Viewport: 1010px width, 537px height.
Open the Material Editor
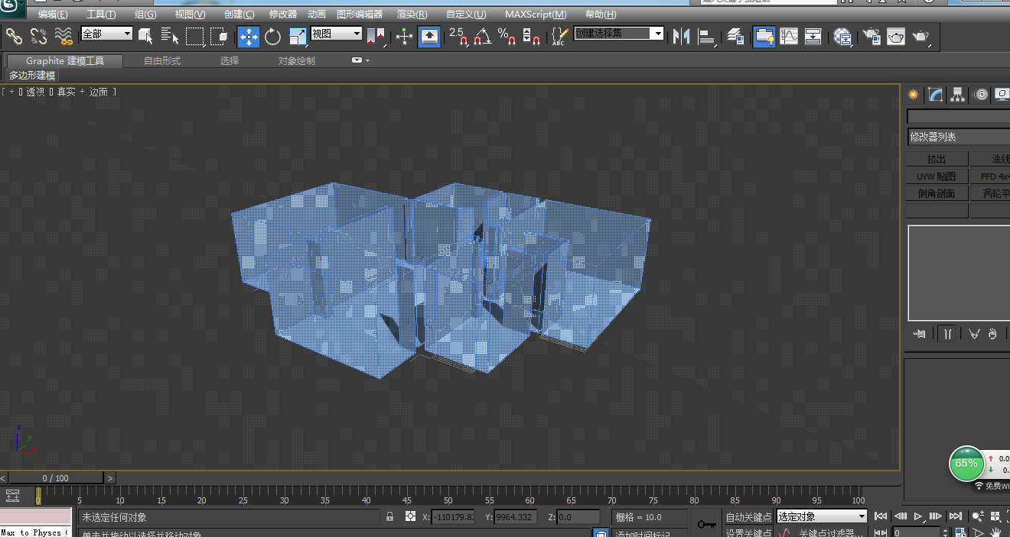(843, 35)
